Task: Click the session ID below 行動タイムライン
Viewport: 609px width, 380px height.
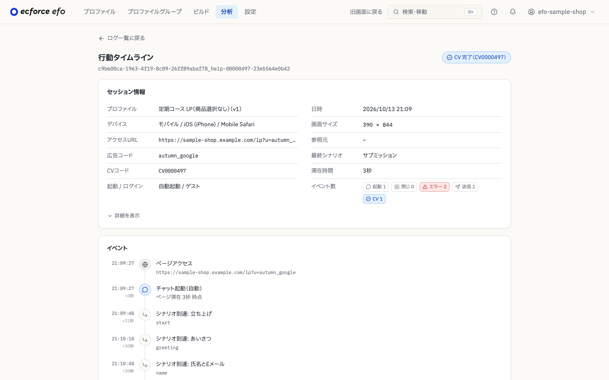Action: 194,69
